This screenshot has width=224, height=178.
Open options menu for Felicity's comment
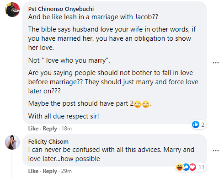click(x=216, y=151)
